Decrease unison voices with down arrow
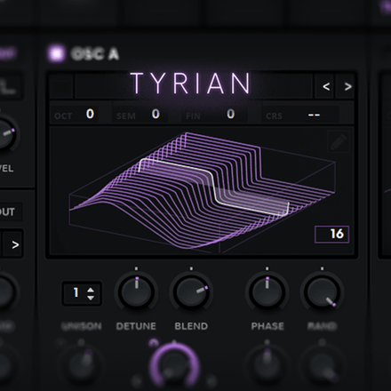 tap(91, 297)
